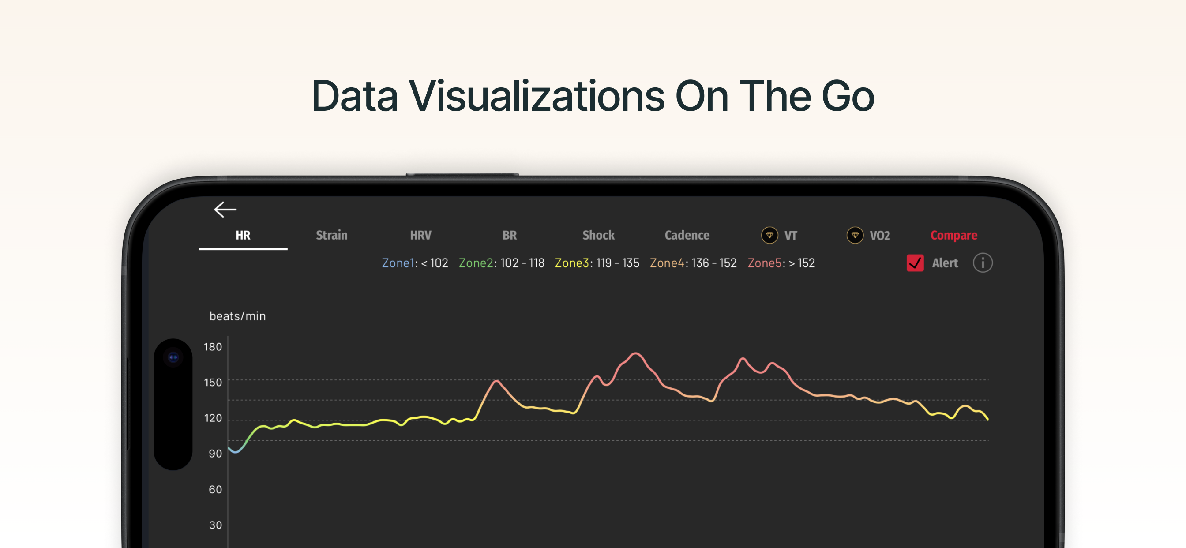
Task: Tap the Zone1 blue legend label
Action: click(x=398, y=263)
